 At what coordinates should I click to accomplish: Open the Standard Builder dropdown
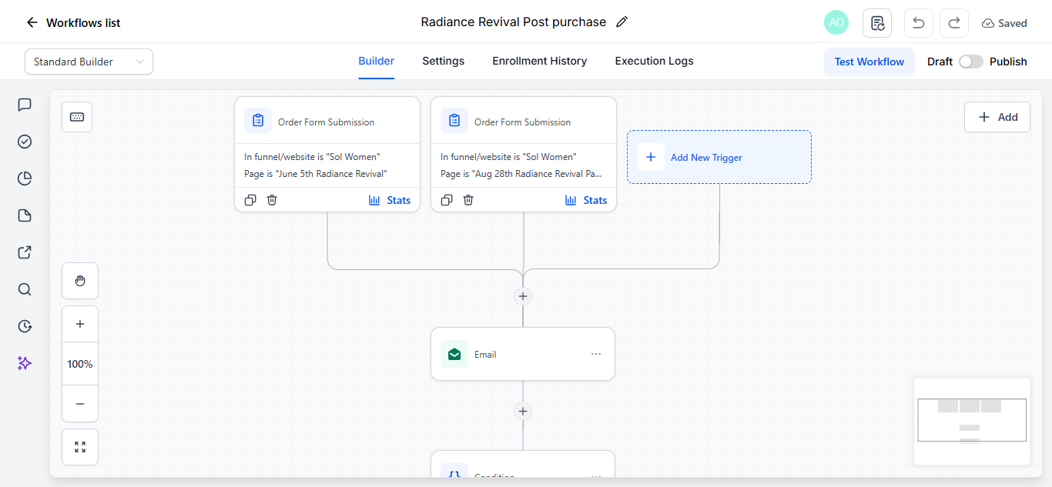click(x=89, y=62)
